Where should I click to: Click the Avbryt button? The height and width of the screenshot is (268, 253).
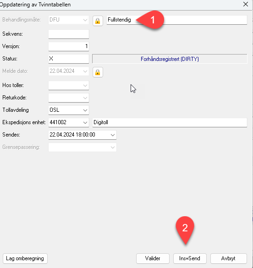229,258
